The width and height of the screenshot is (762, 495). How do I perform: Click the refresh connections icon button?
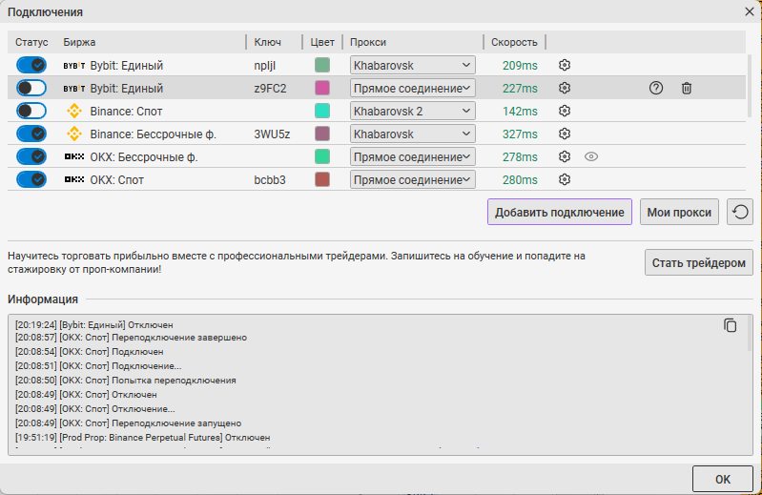pyautogui.click(x=740, y=212)
